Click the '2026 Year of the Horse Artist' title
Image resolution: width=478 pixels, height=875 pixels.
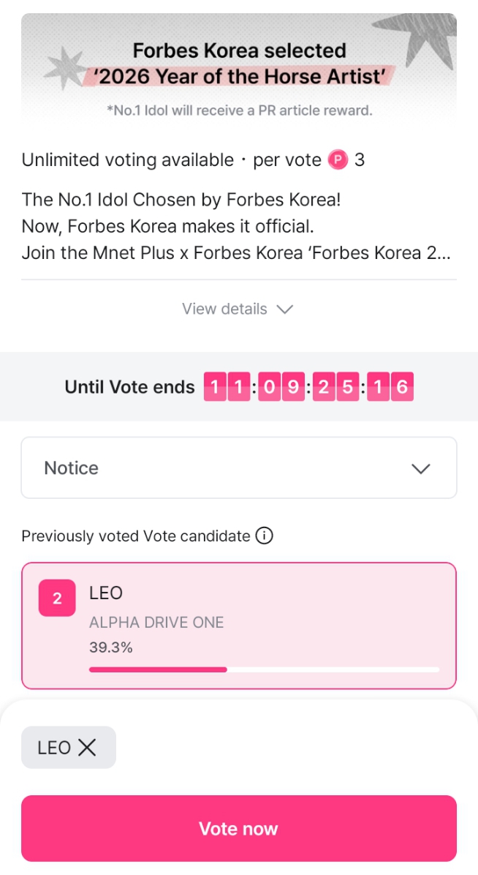pyautogui.click(x=240, y=75)
